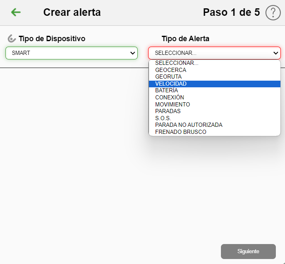Select the GEOCERCA alert type

pos(171,70)
